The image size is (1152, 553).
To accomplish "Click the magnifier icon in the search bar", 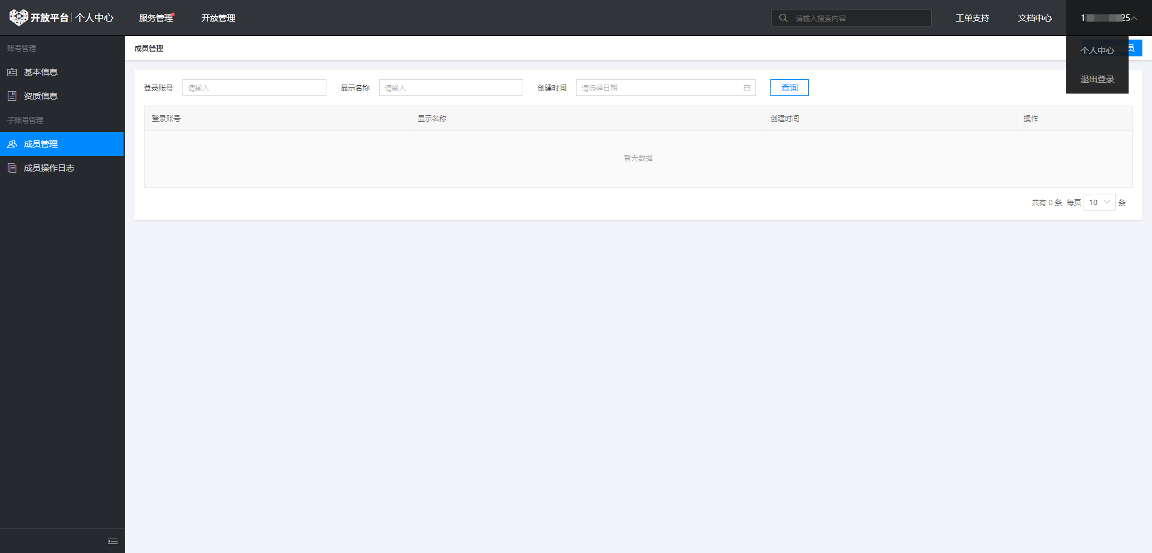I will (783, 18).
